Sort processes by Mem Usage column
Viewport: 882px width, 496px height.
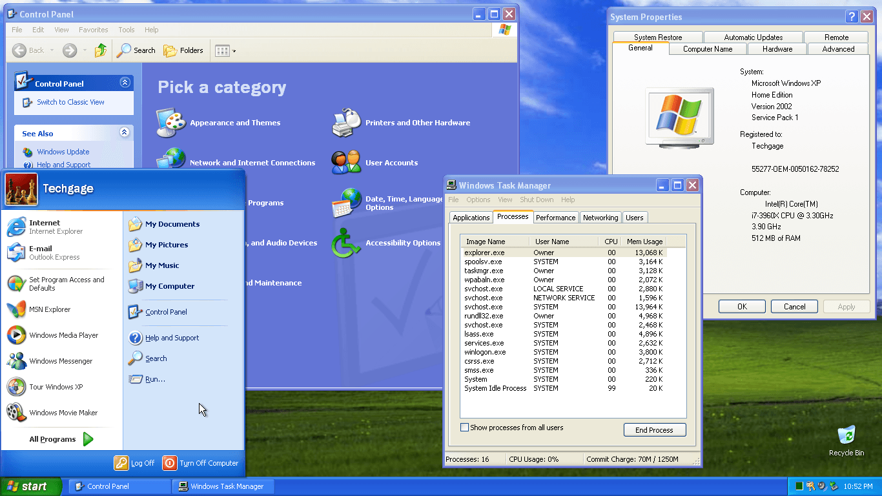tap(644, 242)
